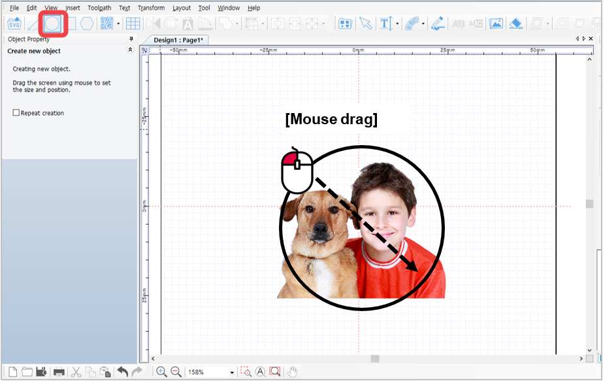603x381 pixels.
Task: Select the Text tool
Action: (x=385, y=24)
